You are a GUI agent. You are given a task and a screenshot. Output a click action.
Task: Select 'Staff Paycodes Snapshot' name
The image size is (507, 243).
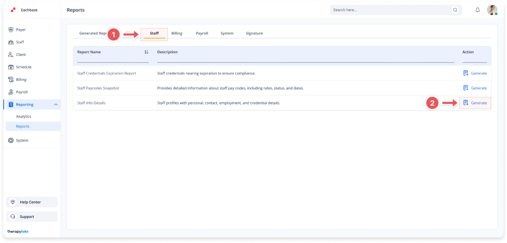98,88
